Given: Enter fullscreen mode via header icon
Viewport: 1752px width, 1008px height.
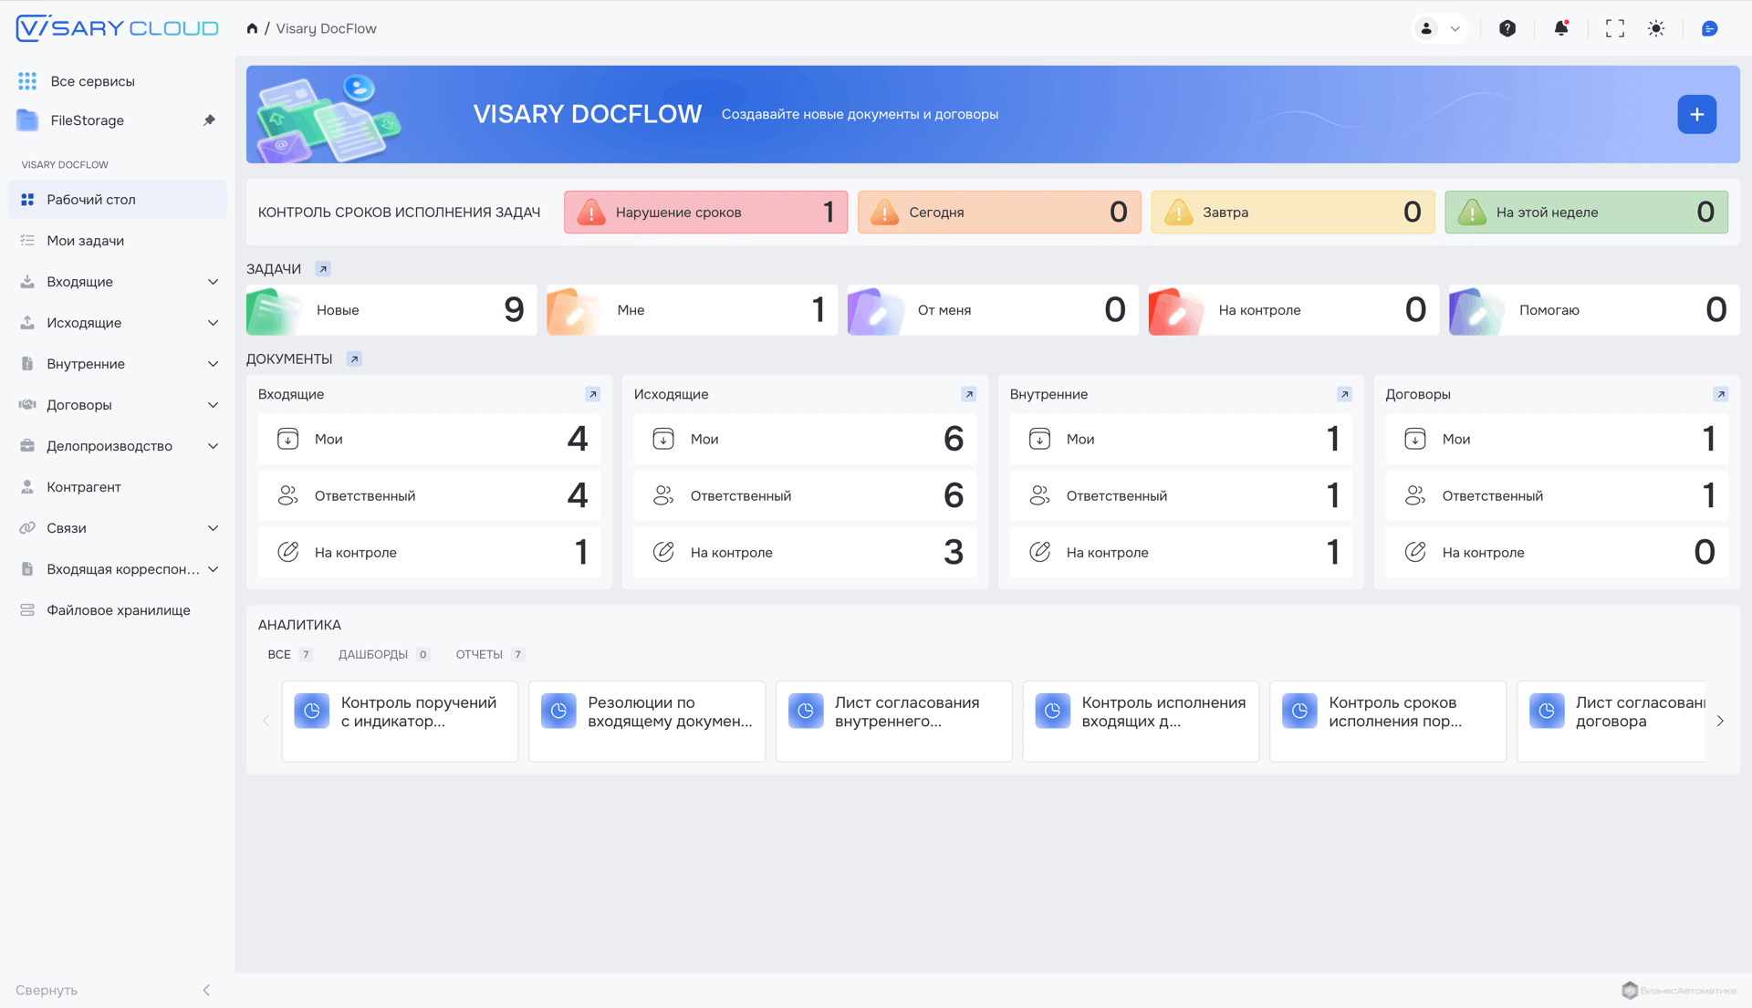Looking at the screenshot, I should [1614, 28].
